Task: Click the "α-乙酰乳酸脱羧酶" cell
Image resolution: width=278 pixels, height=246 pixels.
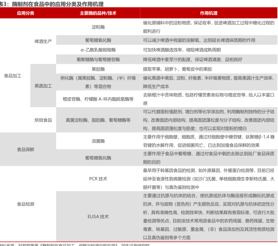Action: pos(98,50)
